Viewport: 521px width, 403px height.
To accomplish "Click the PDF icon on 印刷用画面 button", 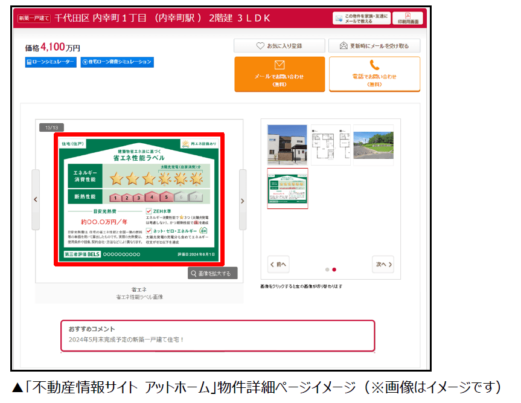I will (408, 16).
